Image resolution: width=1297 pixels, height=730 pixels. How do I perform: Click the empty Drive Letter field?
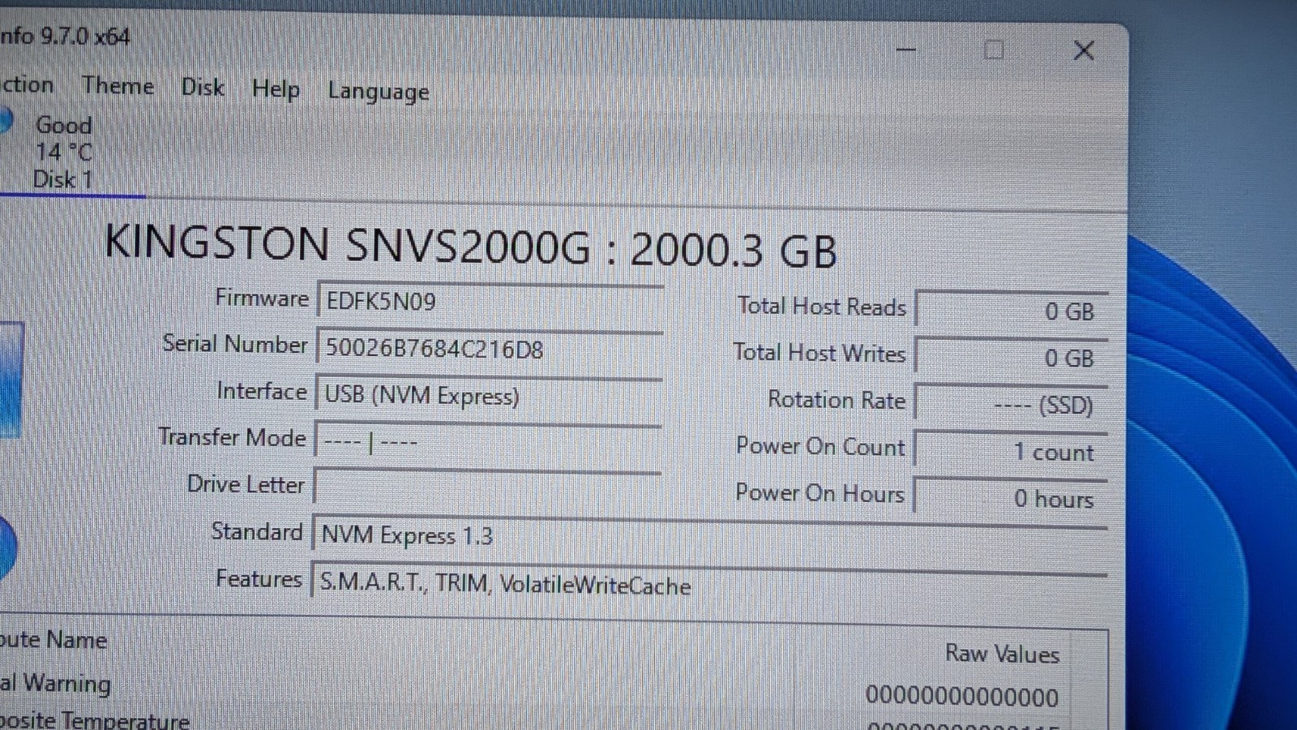tap(487, 487)
